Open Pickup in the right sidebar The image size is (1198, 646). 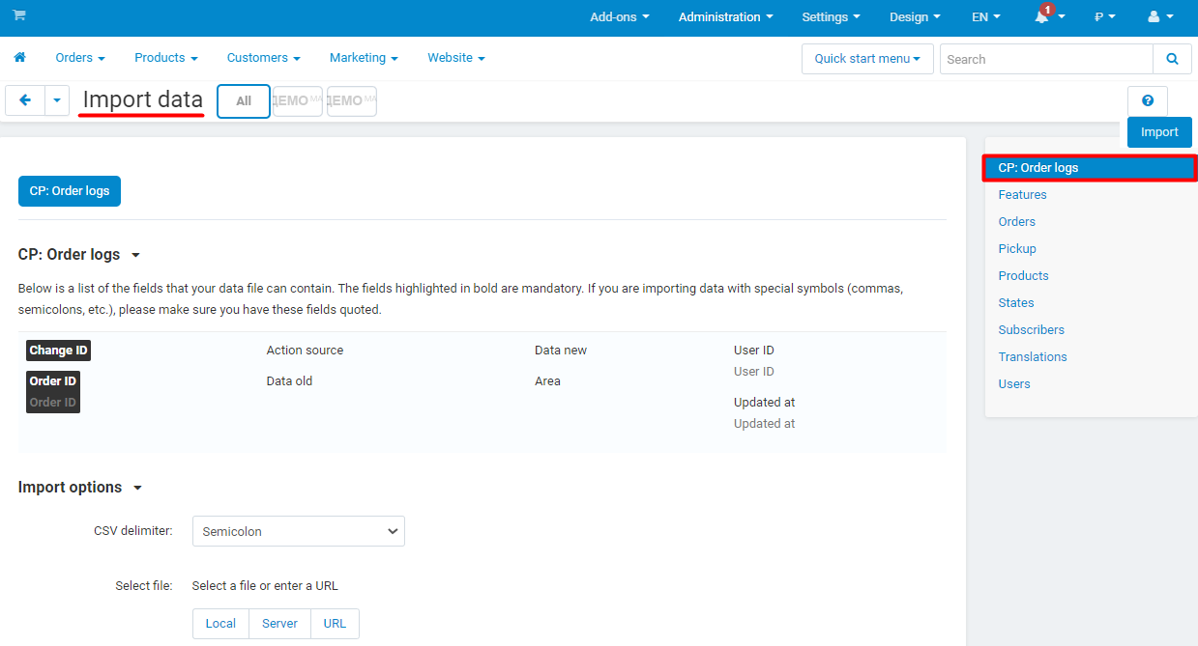(1017, 249)
